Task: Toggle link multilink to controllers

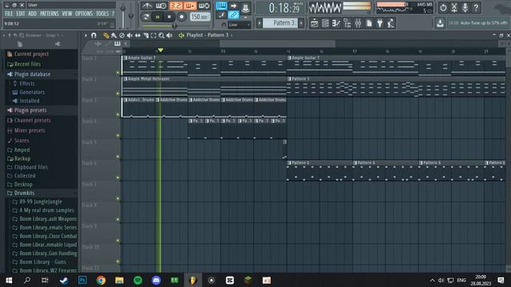Action: click(x=233, y=15)
